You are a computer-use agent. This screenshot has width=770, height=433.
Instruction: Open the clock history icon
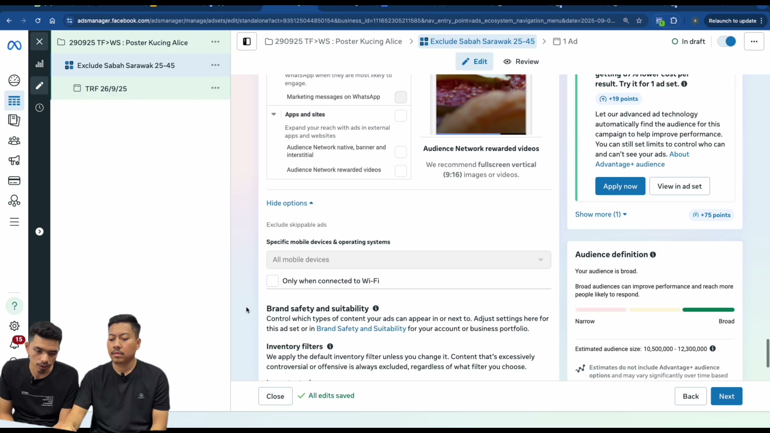(x=39, y=107)
